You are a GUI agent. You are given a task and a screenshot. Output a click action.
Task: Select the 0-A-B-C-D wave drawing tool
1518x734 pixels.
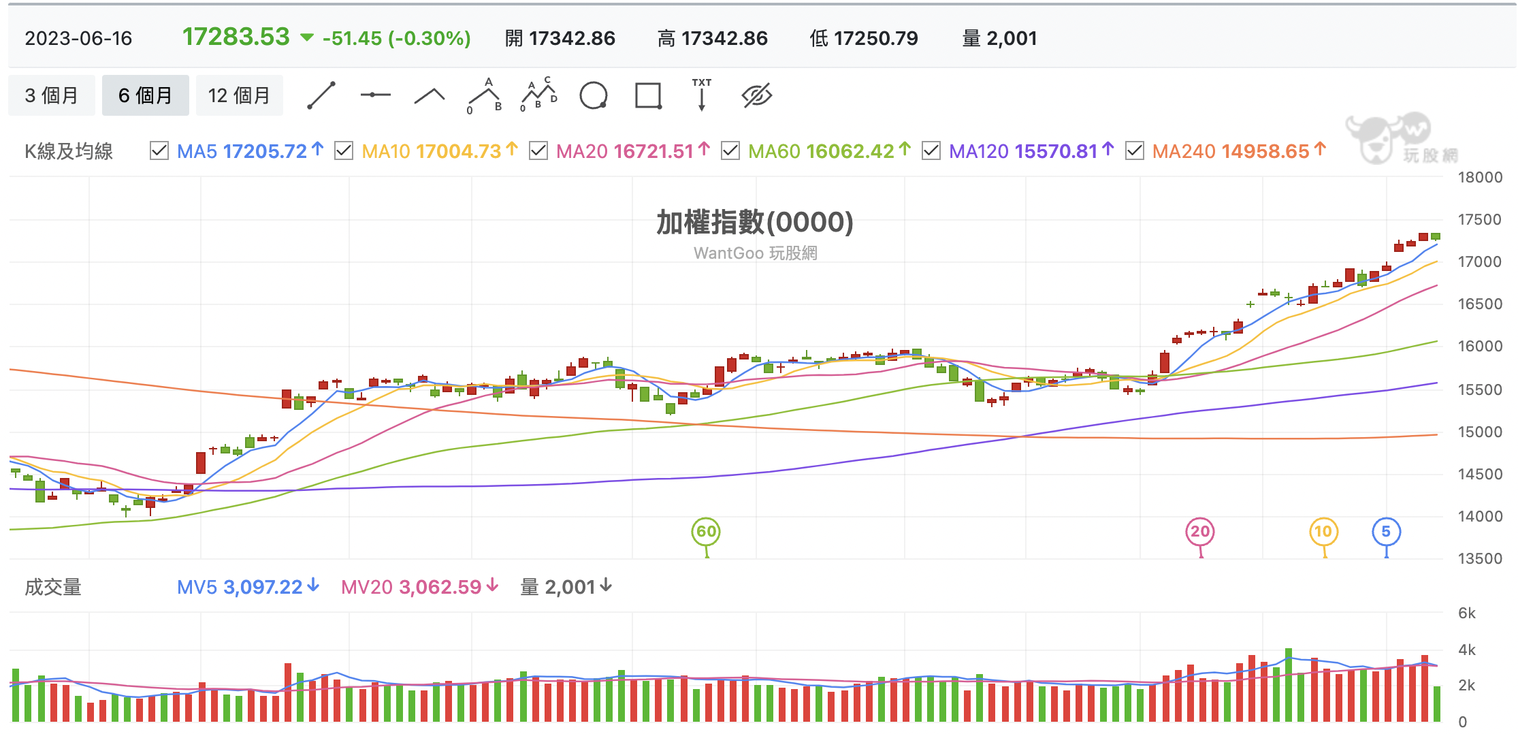(538, 95)
